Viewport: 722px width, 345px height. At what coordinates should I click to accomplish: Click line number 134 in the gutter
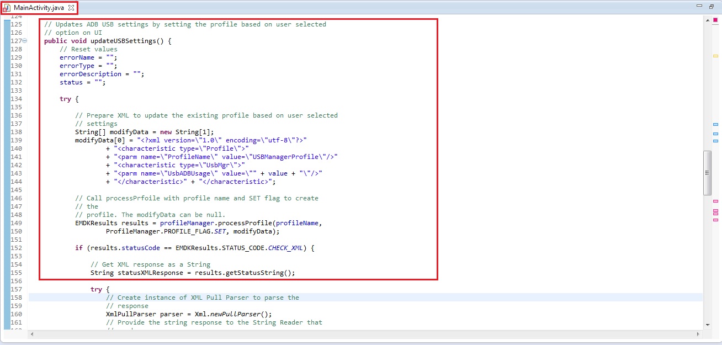(x=16, y=99)
